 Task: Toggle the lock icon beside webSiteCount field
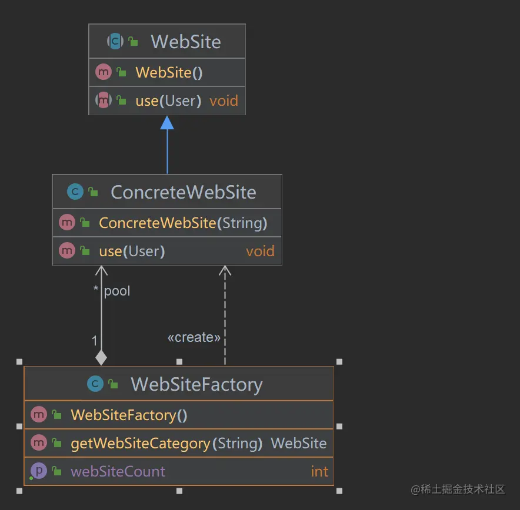[x=56, y=471]
